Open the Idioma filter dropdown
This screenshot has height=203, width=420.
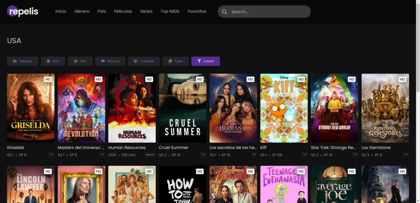coord(110,61)
